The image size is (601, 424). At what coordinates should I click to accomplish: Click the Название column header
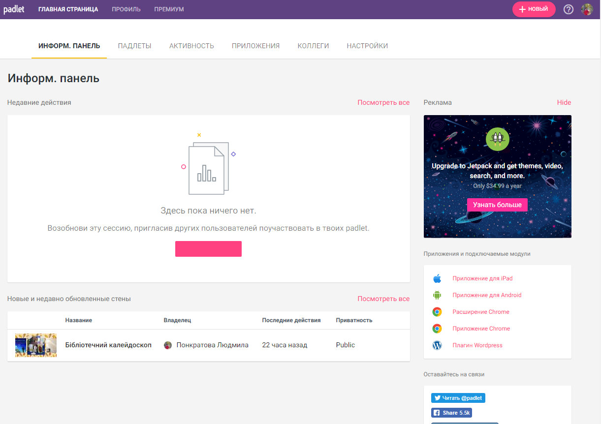pos(79,320)
